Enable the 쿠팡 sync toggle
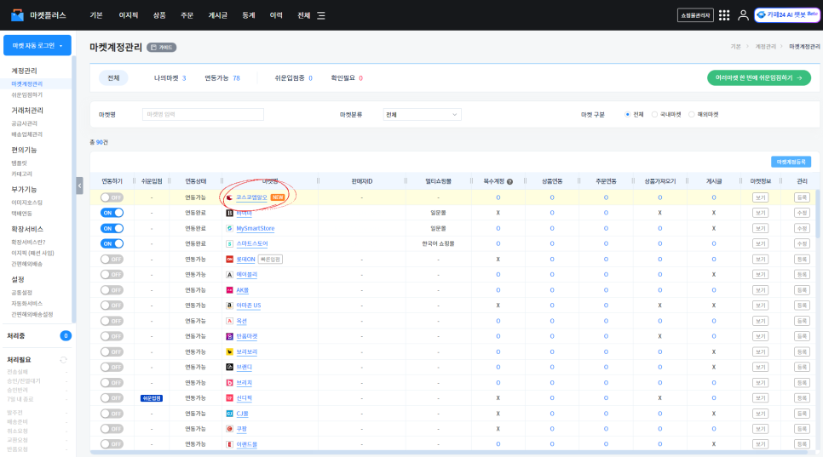This screenshot has height=457, width=823. click(112, 429)
